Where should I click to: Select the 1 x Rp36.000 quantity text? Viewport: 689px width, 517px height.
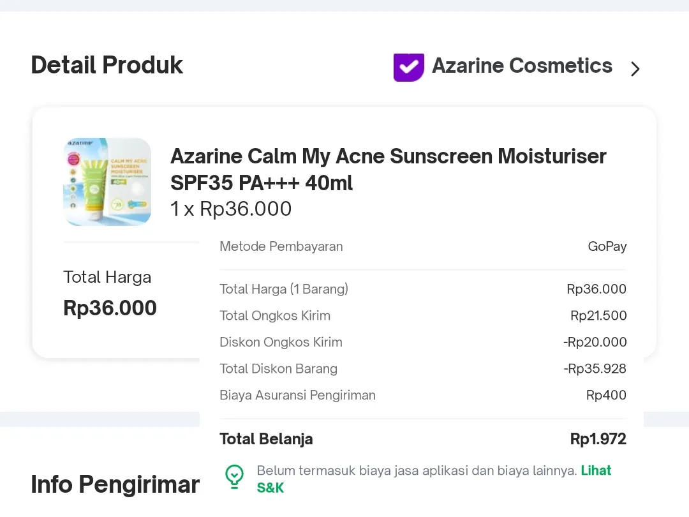point(231,209)
